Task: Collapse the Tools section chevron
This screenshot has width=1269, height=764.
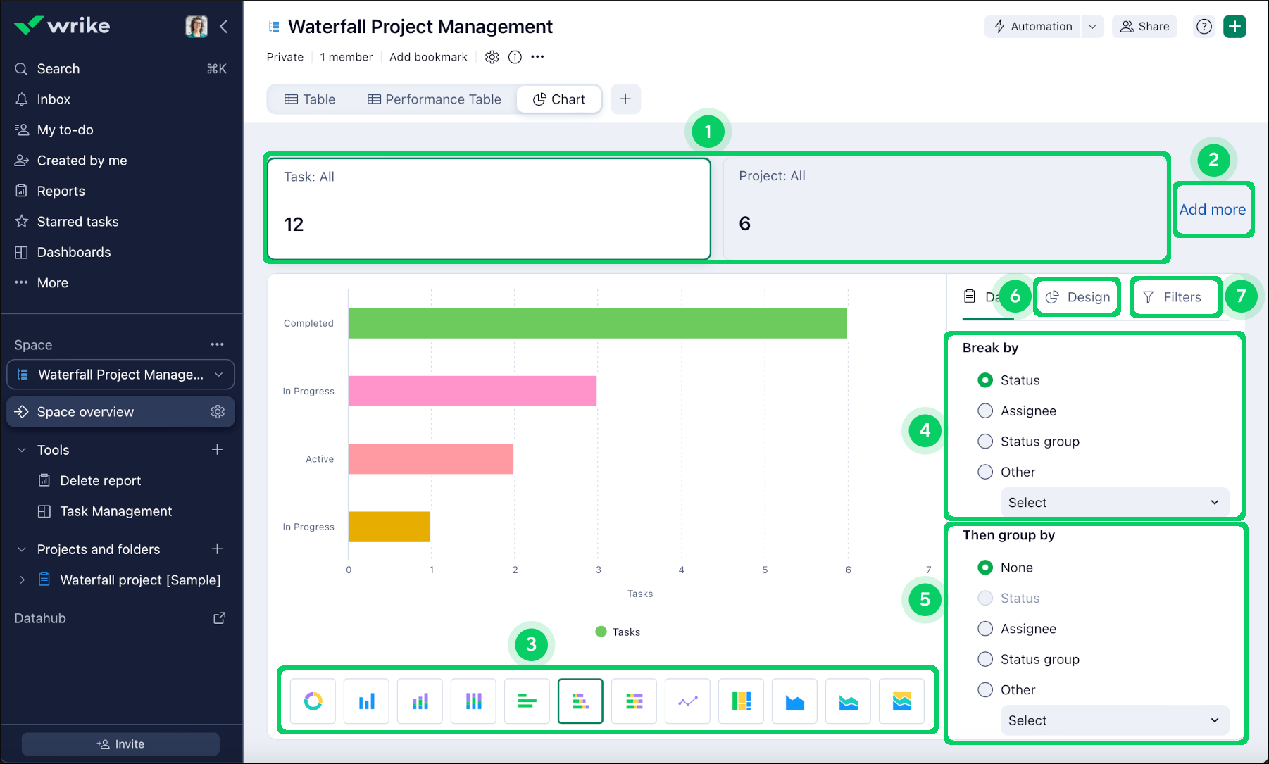Action: coord(22,450)
